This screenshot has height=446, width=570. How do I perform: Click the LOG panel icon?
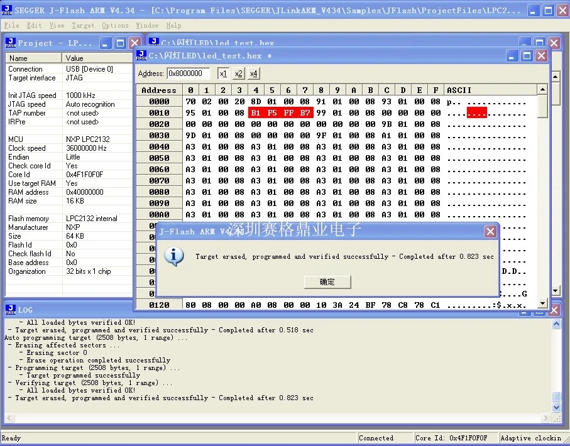10,310
